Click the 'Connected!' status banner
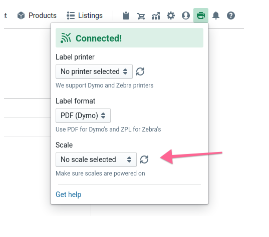Viewport: 269px width, 237px height. coord(129,38)
